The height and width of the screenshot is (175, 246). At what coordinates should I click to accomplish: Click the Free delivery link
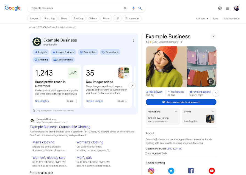(x=154, y=92)
